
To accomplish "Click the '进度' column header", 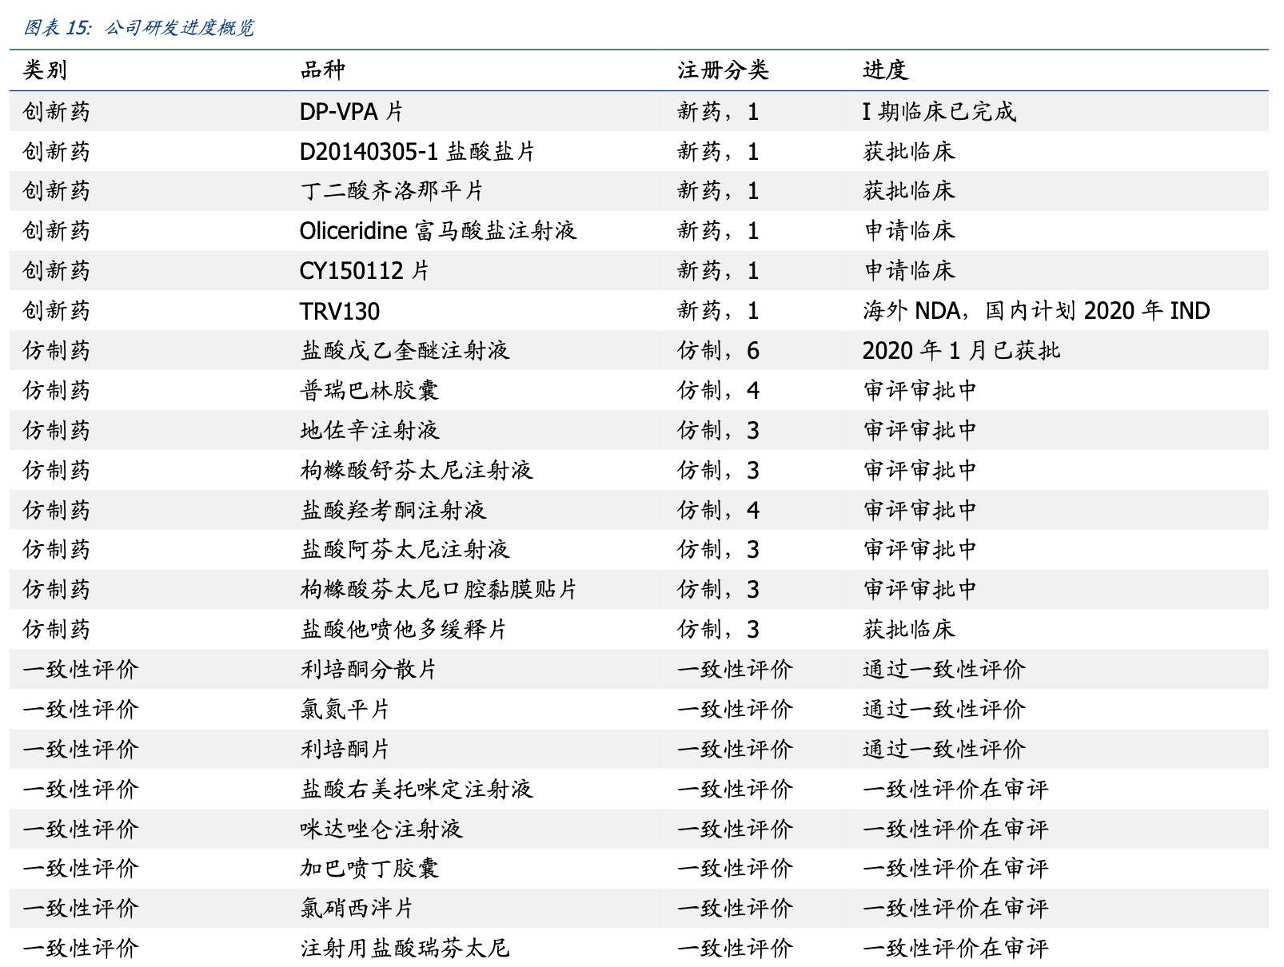I will click(886, 70).
